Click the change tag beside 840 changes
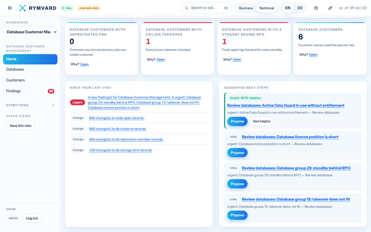 [78, 118]
